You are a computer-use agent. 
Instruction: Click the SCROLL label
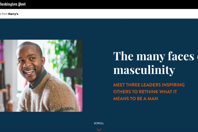(x=99, y=123)
